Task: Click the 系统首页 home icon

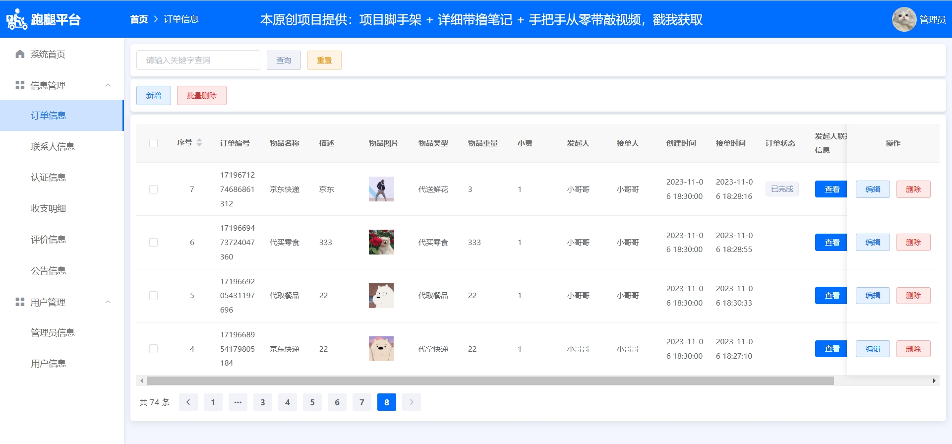Action: coord(20,54)
